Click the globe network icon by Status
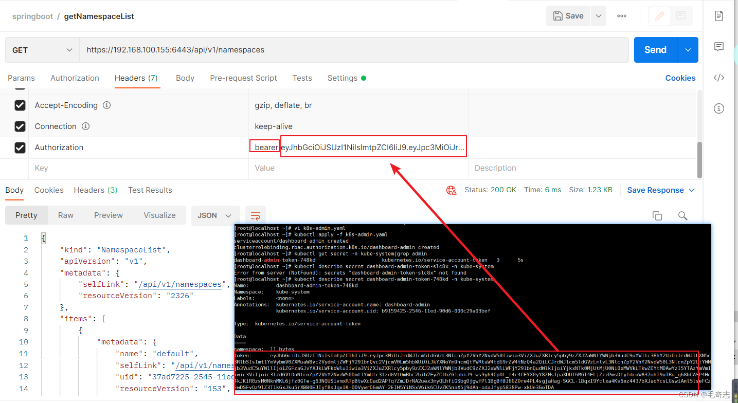 tap(452, 190)
